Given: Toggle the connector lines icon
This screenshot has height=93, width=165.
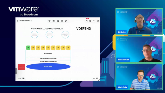Looking at the screenshot, I should 94,78.
